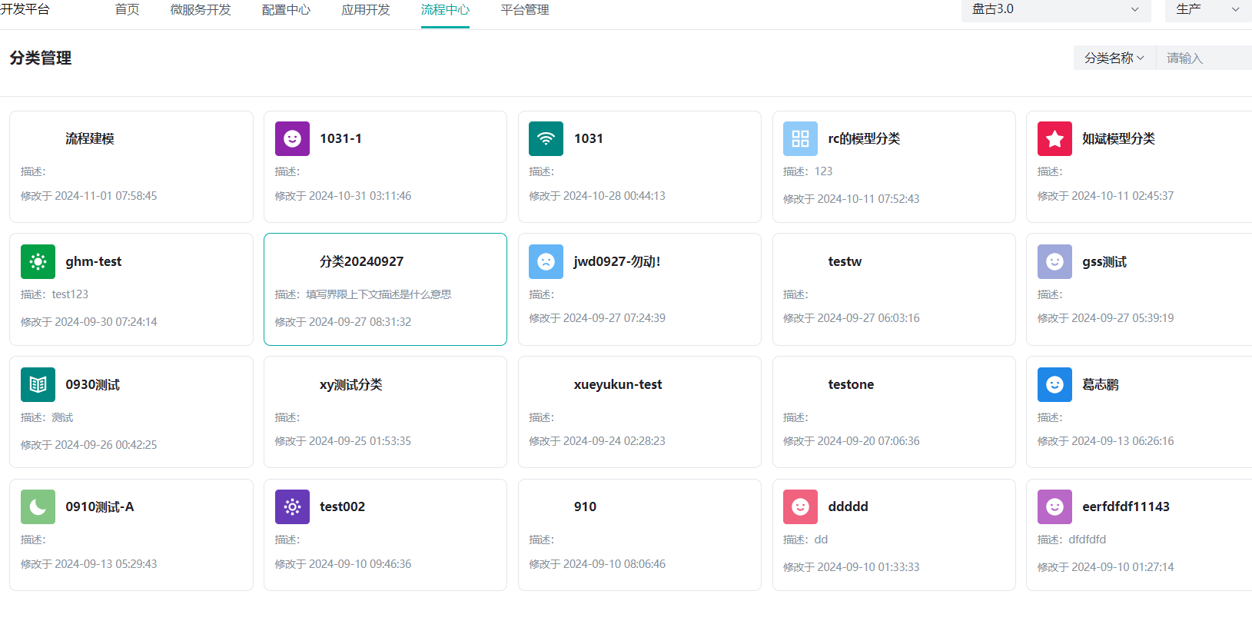
Task: Open the 首页 tab
Action: tap(127, 10)
